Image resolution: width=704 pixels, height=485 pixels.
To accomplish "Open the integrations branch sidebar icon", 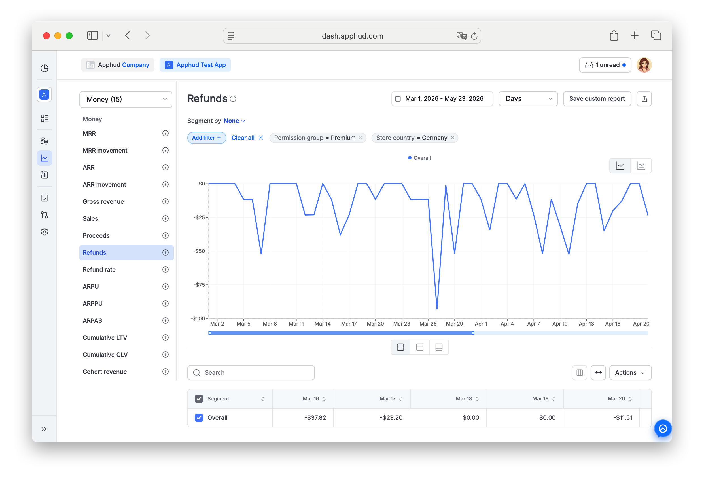I will point(44,215).
